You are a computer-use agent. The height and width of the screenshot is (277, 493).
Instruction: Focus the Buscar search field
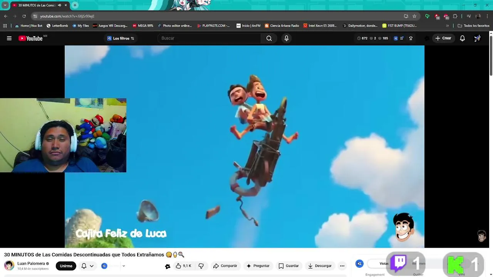(x=210, y=38)
